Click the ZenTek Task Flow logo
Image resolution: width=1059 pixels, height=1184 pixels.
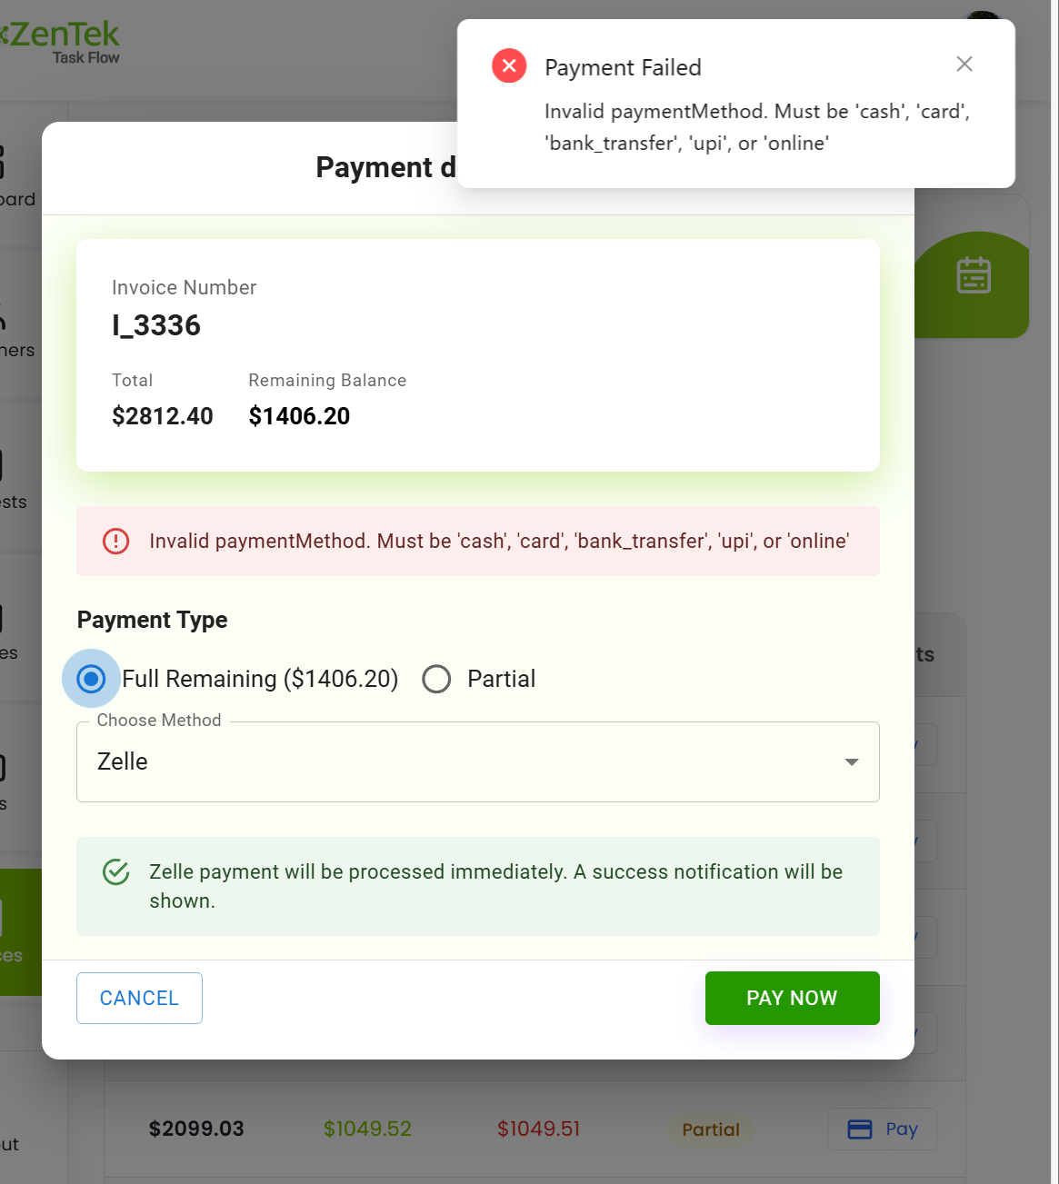[64, 43]
